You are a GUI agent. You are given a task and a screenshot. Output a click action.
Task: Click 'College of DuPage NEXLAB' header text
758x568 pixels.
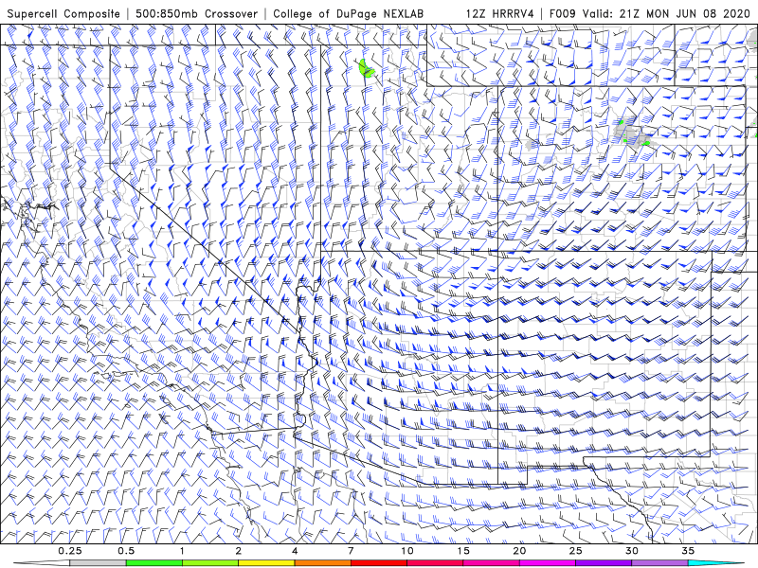click(x=348, y=13)
